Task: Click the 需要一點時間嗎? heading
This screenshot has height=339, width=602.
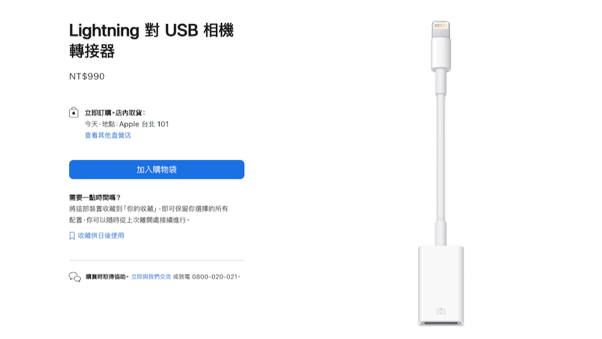Action: [x=95, y=197]
